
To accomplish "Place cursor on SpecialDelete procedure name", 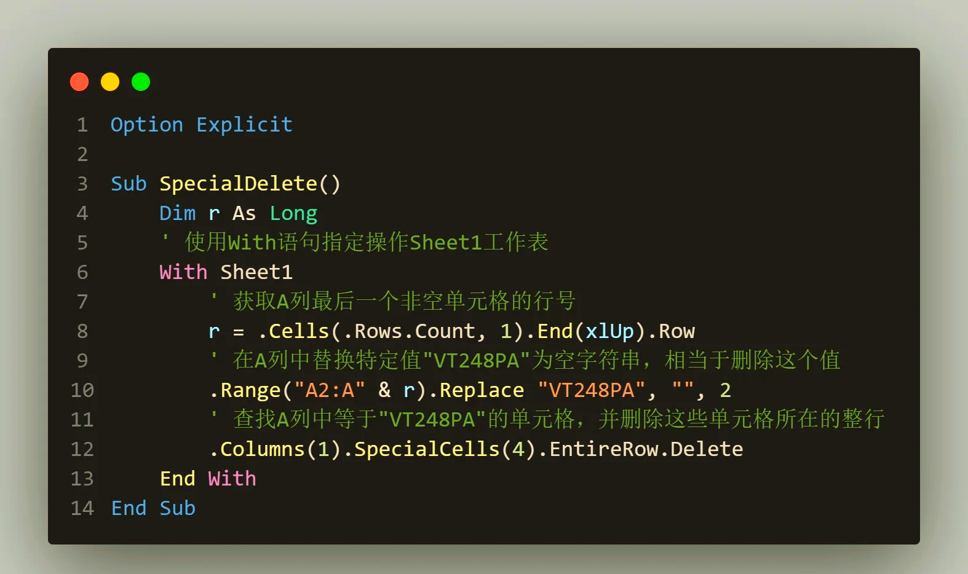I will (x=238, y=184).
